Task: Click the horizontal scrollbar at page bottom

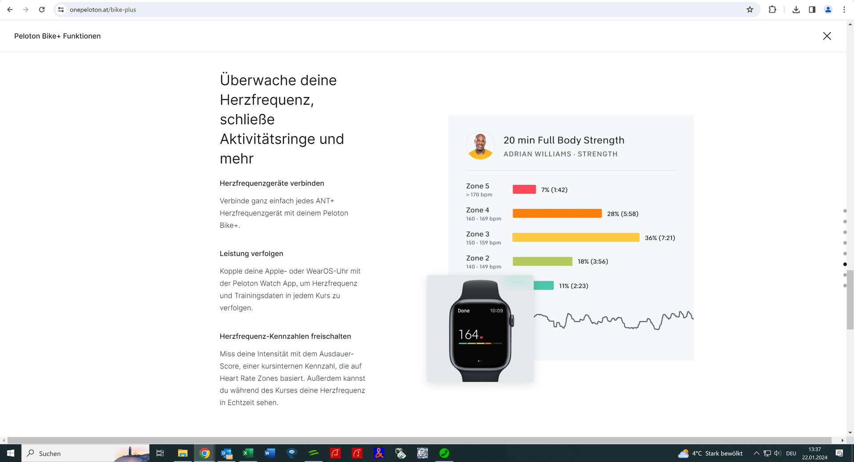Action: [x=419, y=441]
